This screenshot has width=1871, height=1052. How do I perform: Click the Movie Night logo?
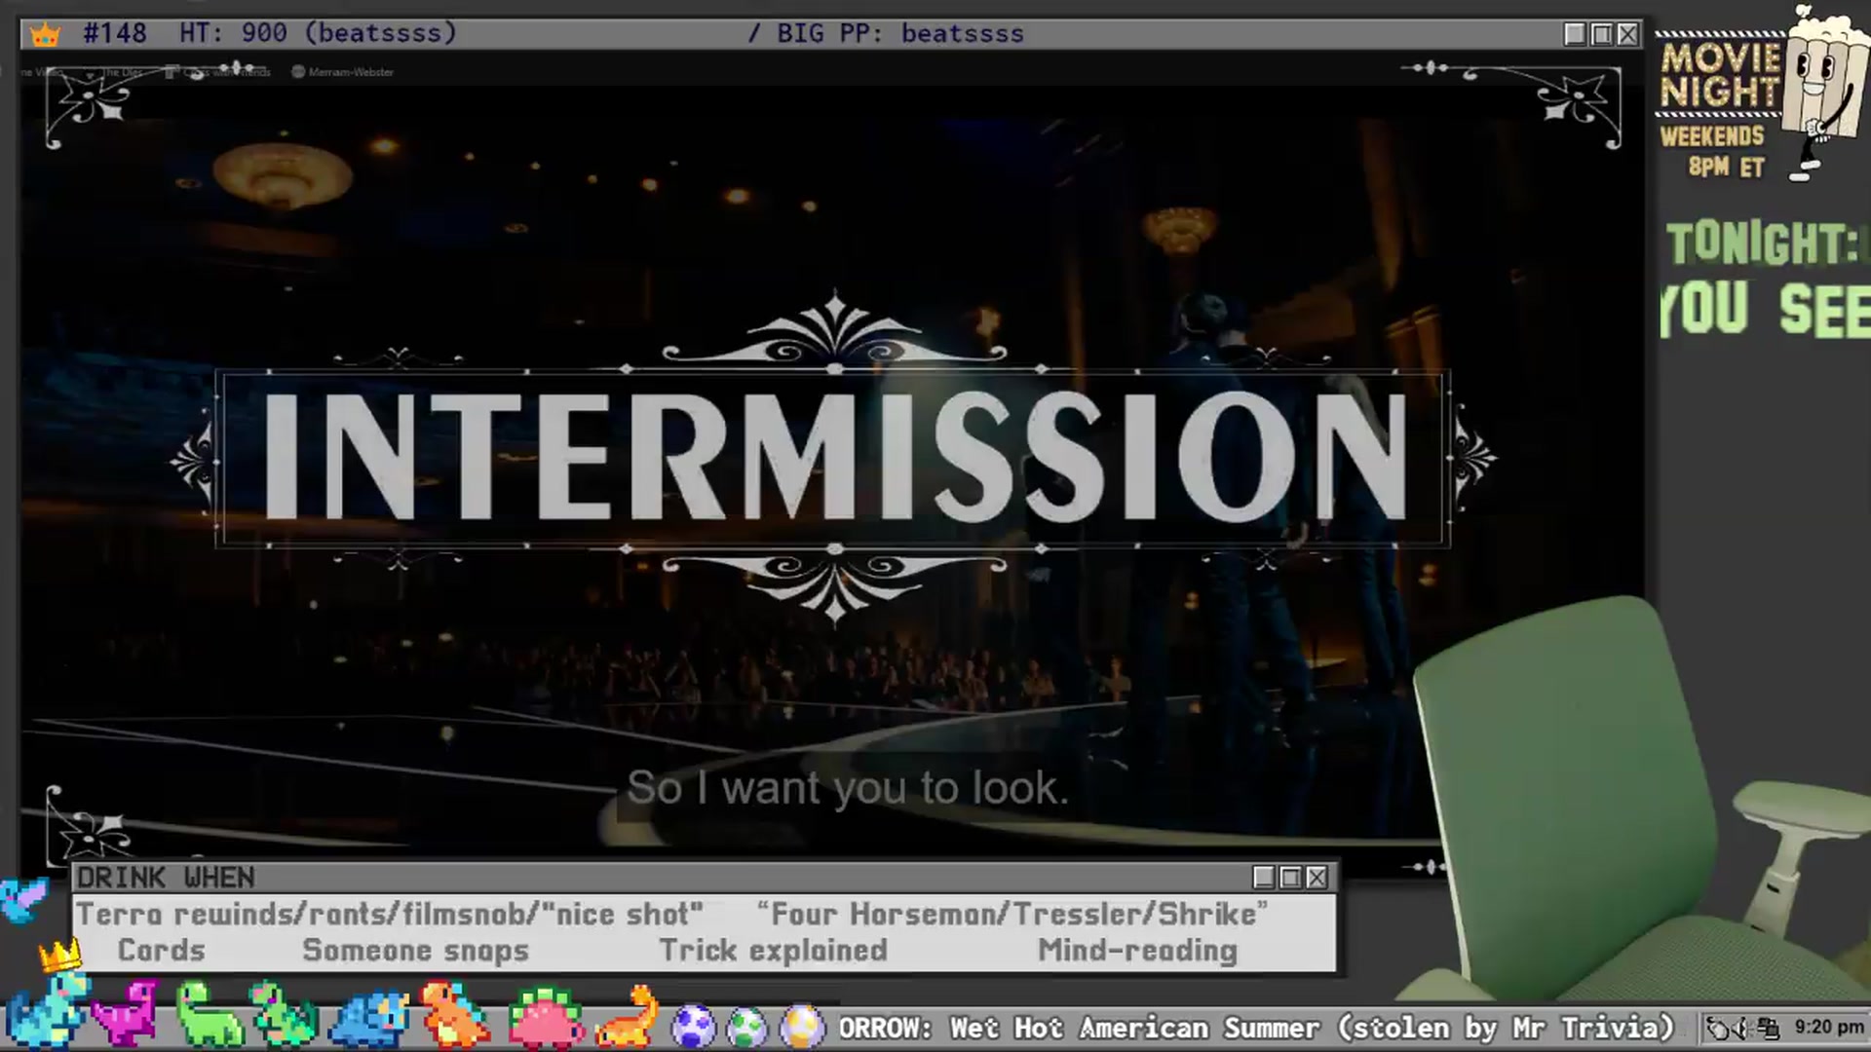pyautogui.click(x=1720, y=76)
